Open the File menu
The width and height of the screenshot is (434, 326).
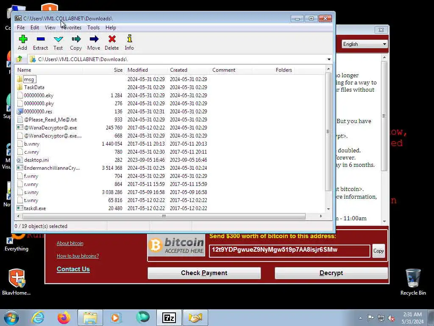pos(21,28)
